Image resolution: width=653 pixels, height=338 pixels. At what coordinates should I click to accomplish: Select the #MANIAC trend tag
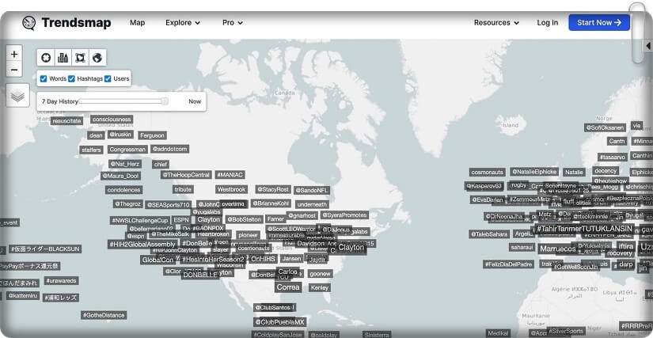pos(230,175)
